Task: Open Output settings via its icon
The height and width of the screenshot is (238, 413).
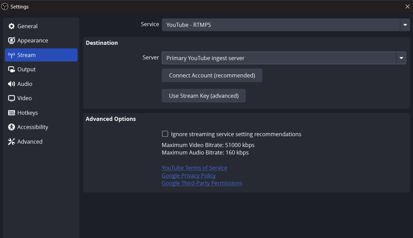Action: tap(11, 69)
